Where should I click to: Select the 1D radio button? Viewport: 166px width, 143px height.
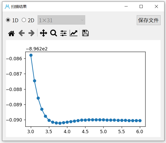coord(8,20)
